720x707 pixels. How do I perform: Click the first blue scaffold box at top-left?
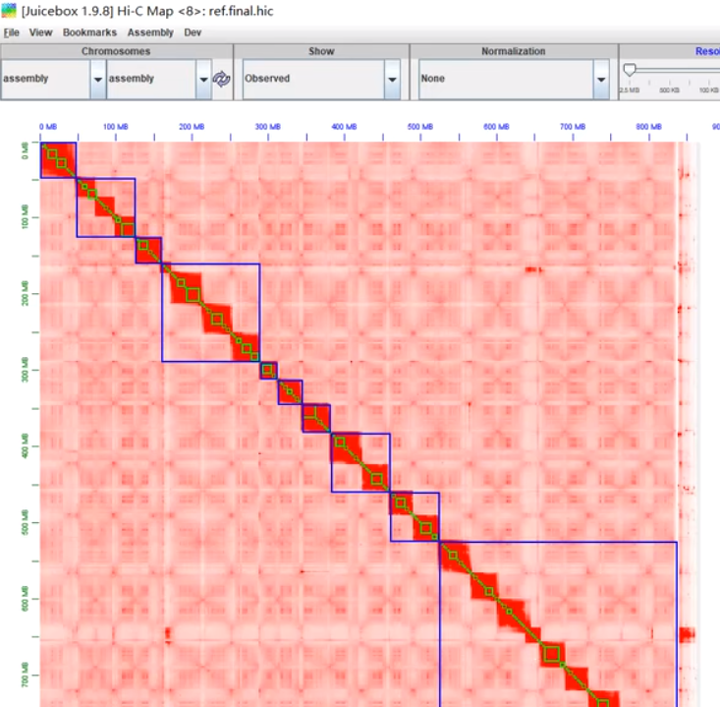point(58,160)
